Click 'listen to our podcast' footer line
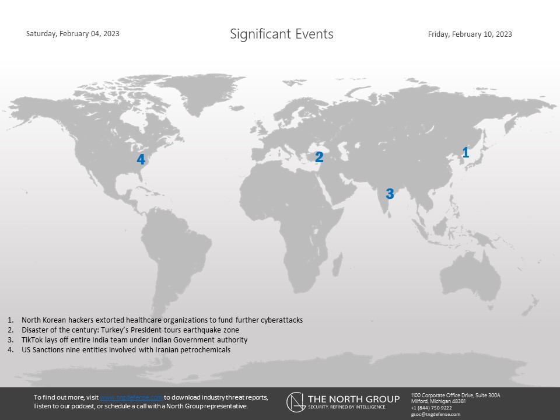Viewport: 560px width, 420px height. (x=141, y=406)
